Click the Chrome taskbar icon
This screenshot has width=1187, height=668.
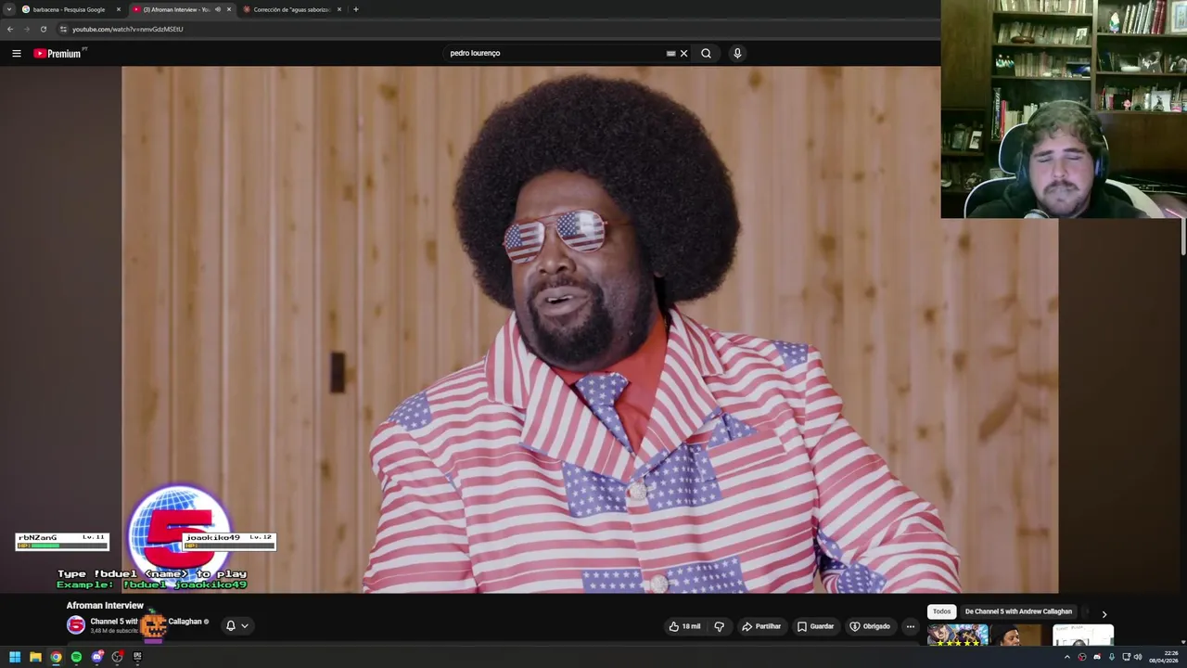pos(56,657)
